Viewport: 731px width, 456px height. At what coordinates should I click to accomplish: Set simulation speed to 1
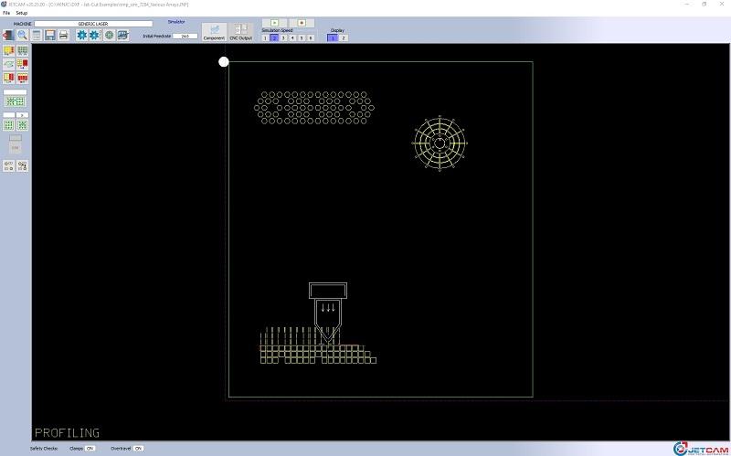tap(265, 37)
